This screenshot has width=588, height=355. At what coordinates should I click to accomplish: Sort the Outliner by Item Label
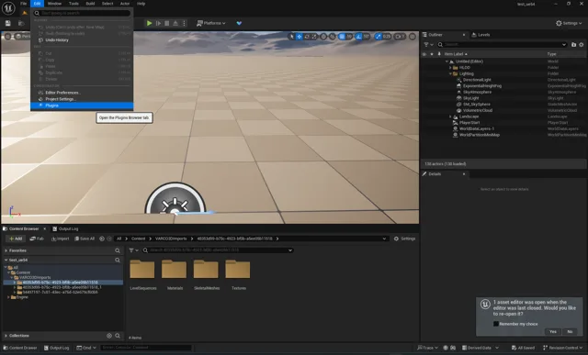(456, 54)
